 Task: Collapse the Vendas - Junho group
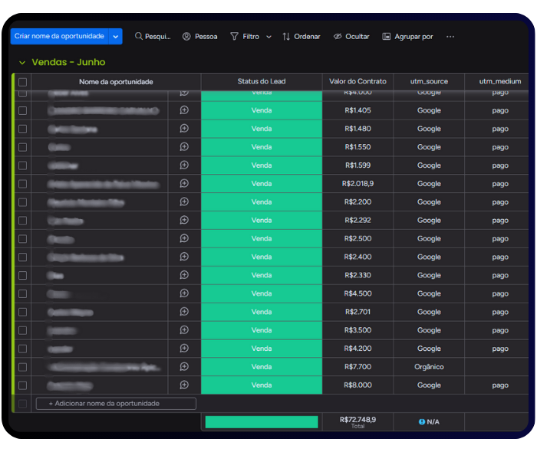21,62
